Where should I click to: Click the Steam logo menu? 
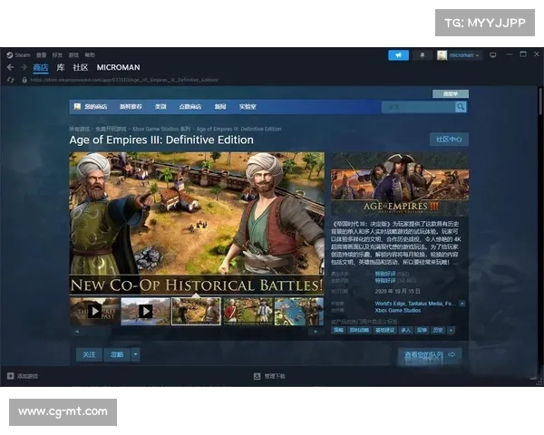[x=9, y=54]
